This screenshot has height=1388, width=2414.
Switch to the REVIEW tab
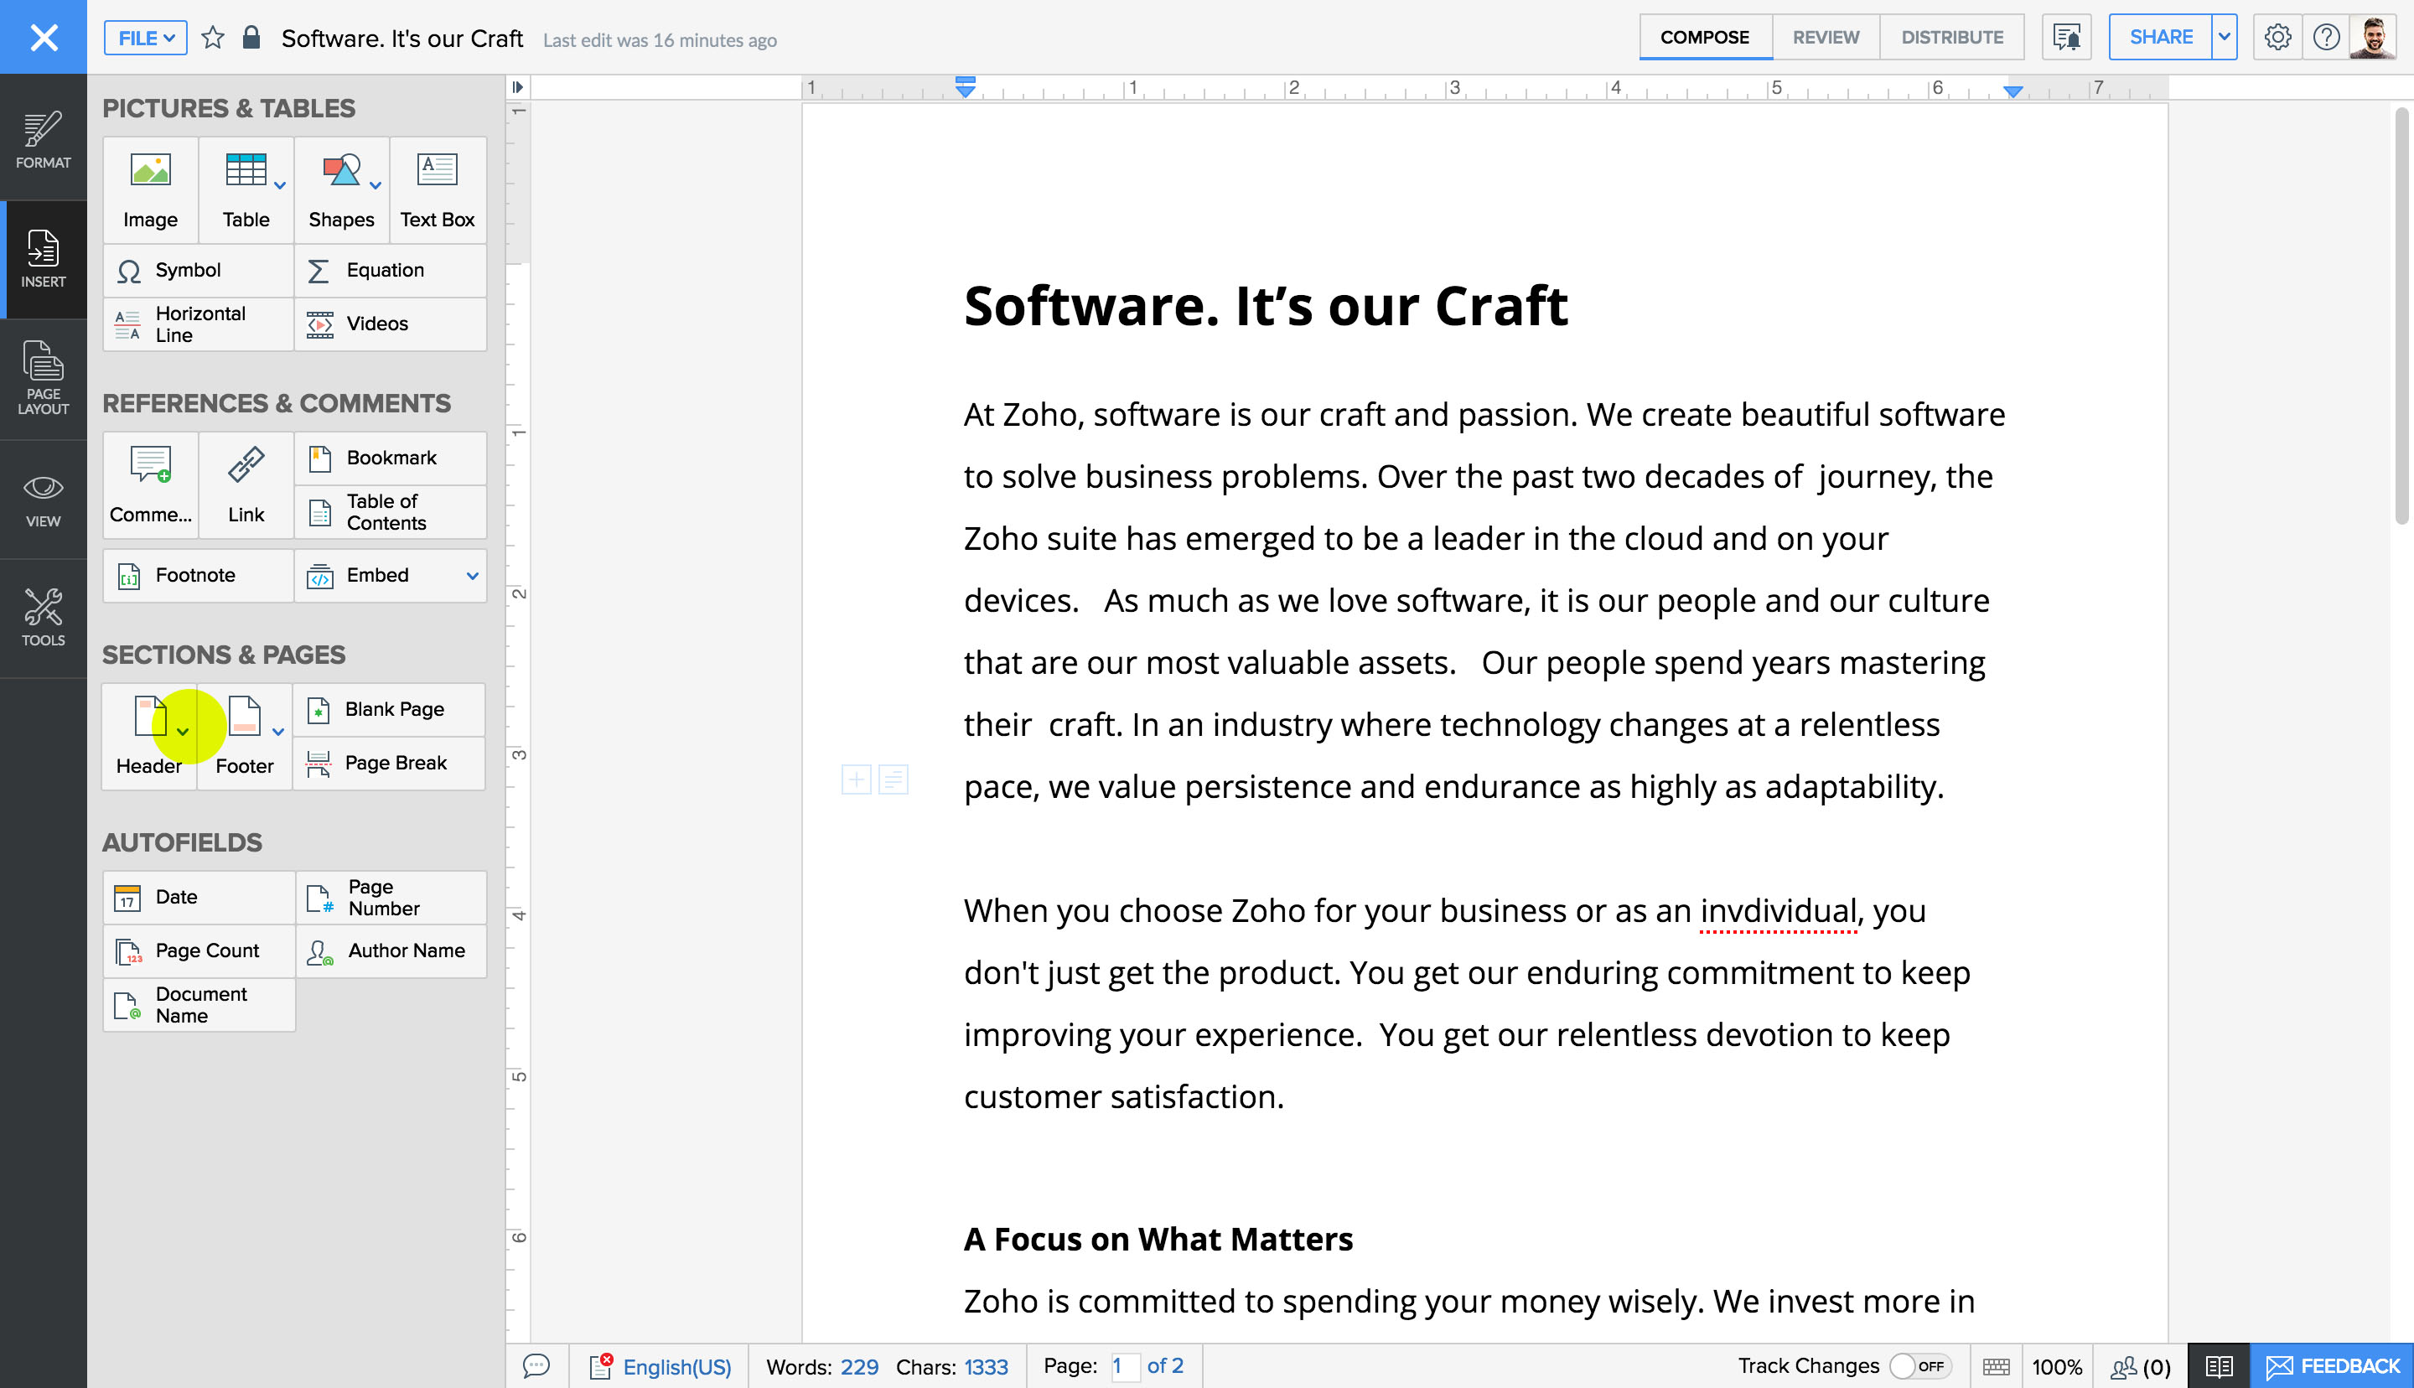1824,37
